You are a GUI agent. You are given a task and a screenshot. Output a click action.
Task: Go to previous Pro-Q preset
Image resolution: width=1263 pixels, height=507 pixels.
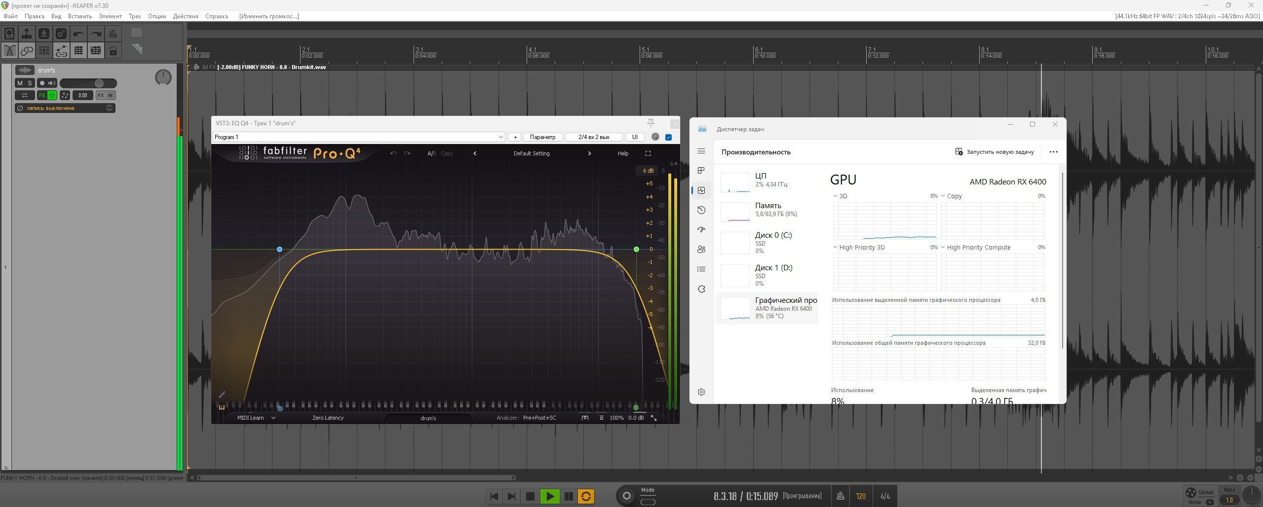(x=475, y=153)
